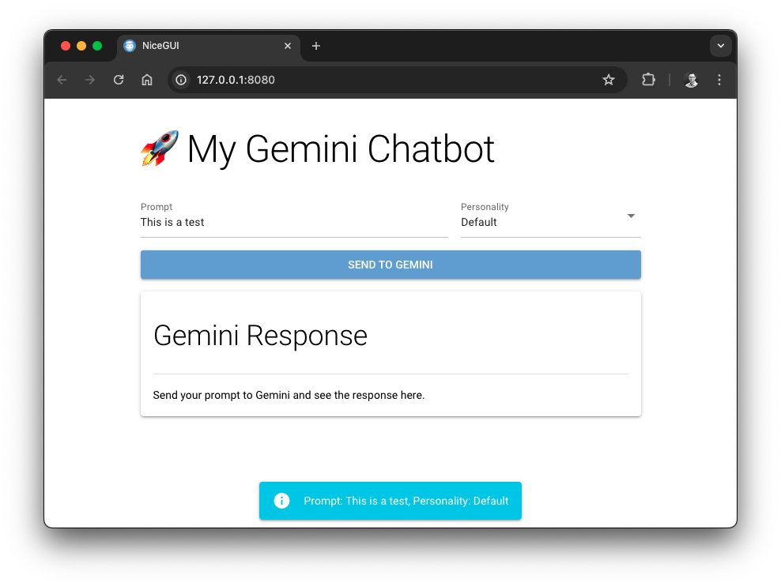View site information icon in address bar

(181, 80)
